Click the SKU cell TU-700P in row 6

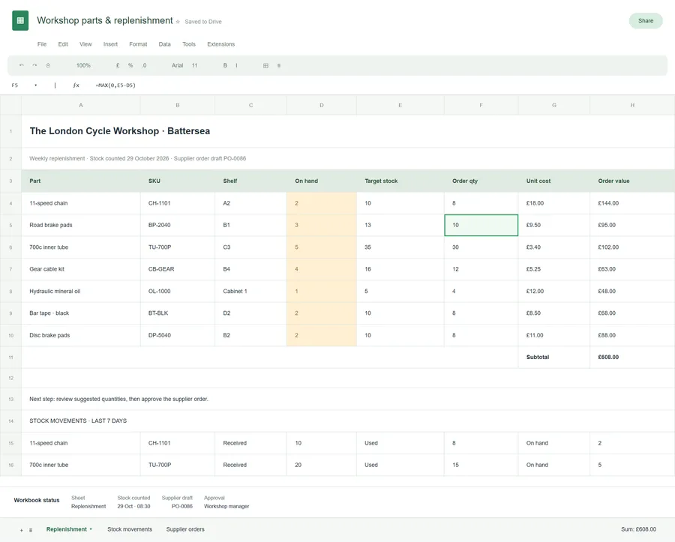tap(177, 247)
